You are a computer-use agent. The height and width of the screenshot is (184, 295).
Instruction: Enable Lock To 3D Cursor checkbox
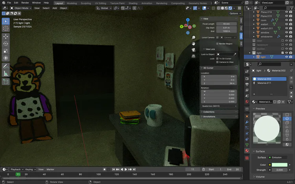tap(217, 59)
